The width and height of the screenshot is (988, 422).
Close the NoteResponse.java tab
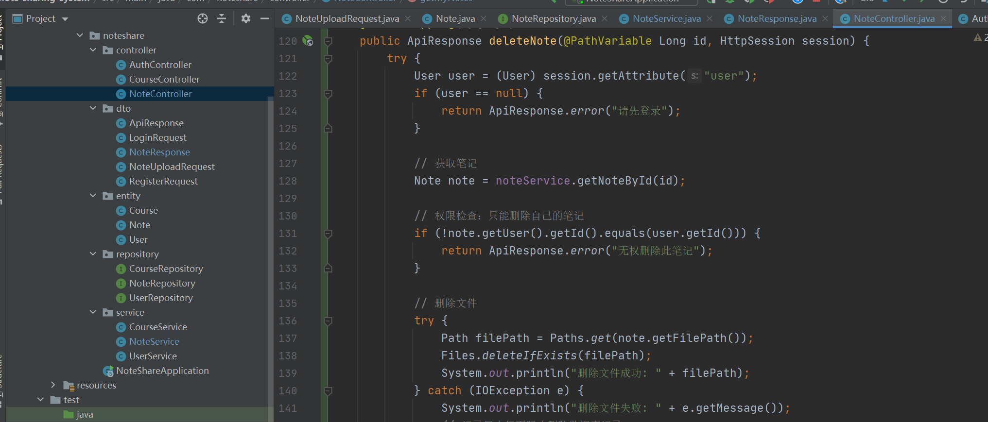(825, 18)
